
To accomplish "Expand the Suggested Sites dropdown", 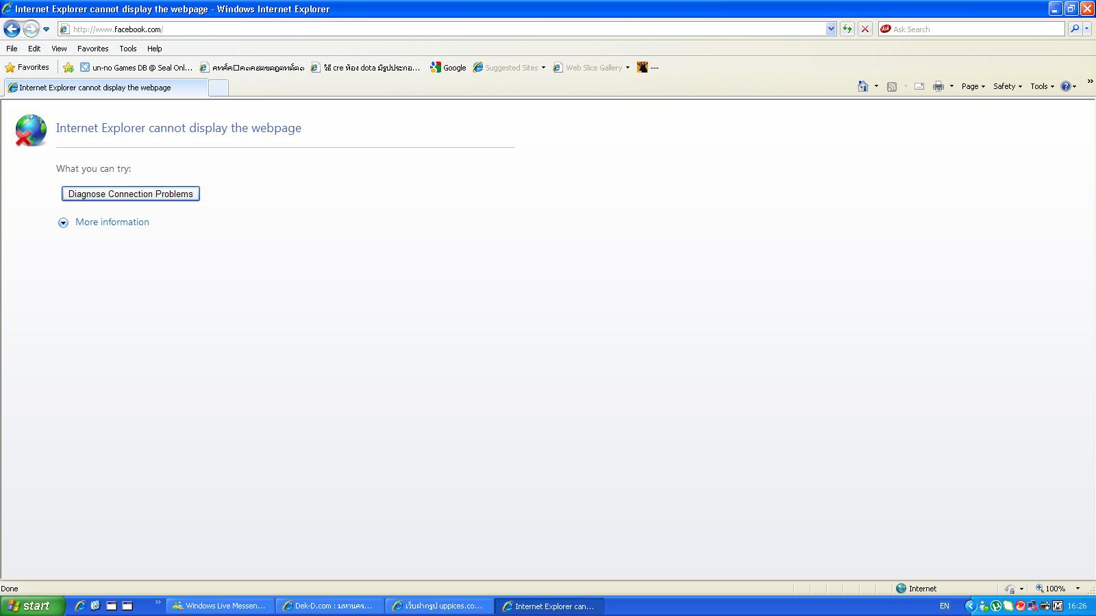I will tap(543, 68).
